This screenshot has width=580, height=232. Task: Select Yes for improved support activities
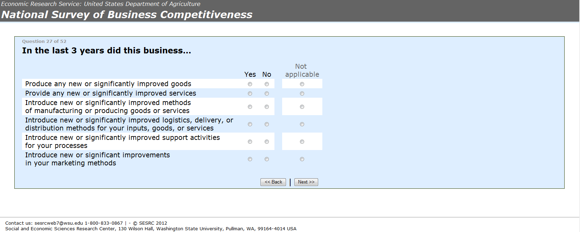(250, 142)
